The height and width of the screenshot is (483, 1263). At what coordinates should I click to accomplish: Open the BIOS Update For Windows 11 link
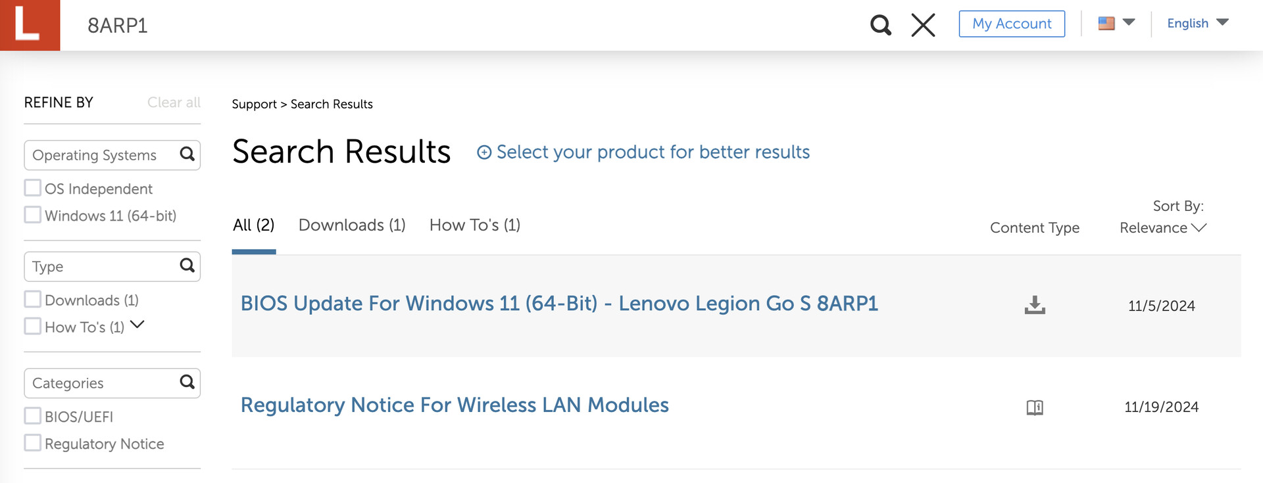pos(559,304)
